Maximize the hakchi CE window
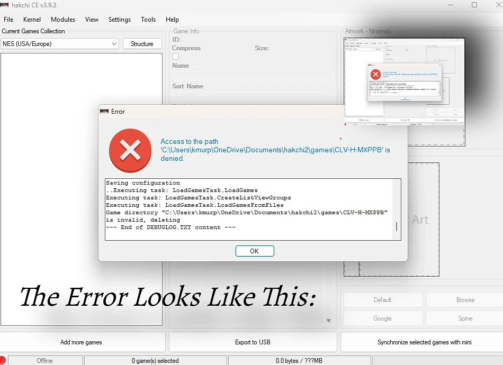Image resolution: width=503 pixels, height=365 pixels. coord(474,4)
